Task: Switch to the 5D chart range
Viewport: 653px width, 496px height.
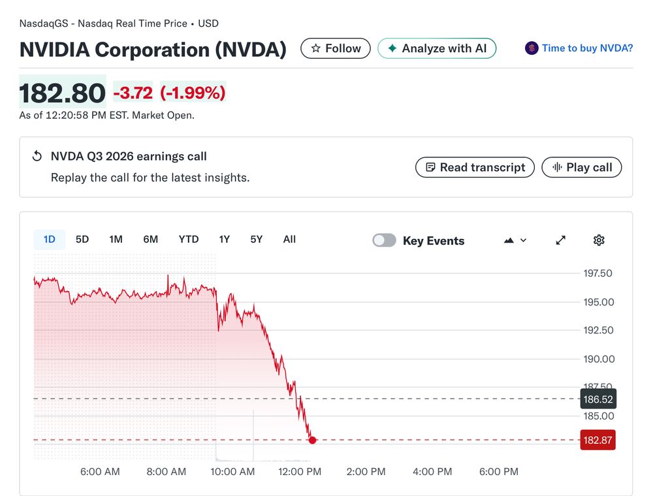Action: pyautogui.click(x=82, y=240)
